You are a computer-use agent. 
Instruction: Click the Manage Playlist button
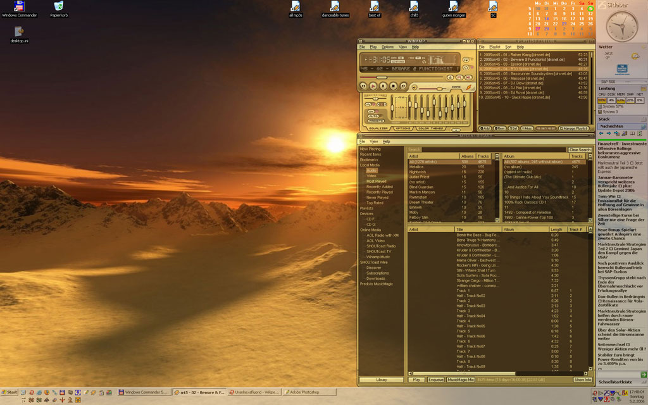tap(573, 128)
